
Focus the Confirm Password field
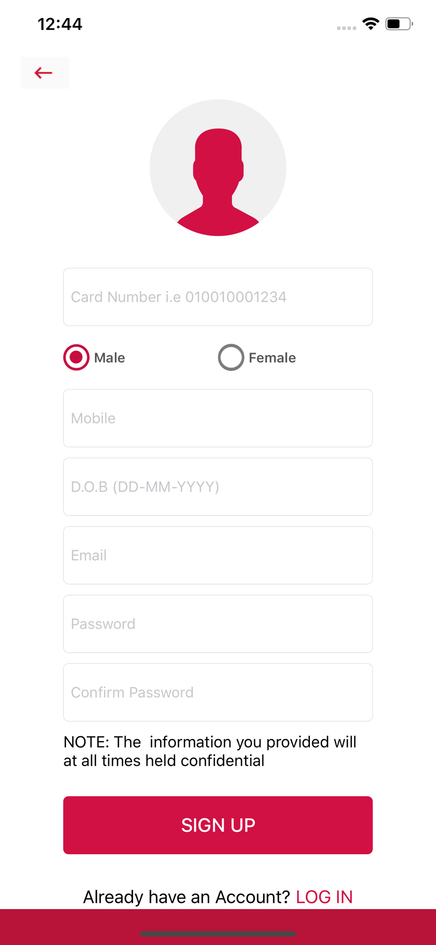pos(218,693)
